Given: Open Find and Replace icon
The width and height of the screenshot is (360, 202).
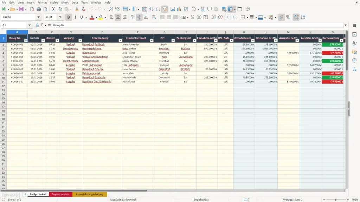Looking at the screenshot, I should [111, 9].
